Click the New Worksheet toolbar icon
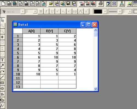 click(9, 4)
